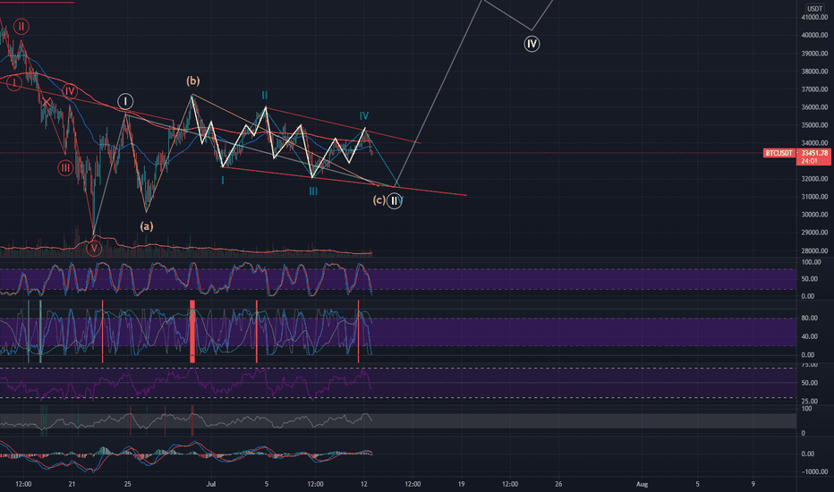This screenshot has height=492, width=834.
Task: Click the 29000.00 price axis label
Action: pyautogui.click(x=814, y=233)
